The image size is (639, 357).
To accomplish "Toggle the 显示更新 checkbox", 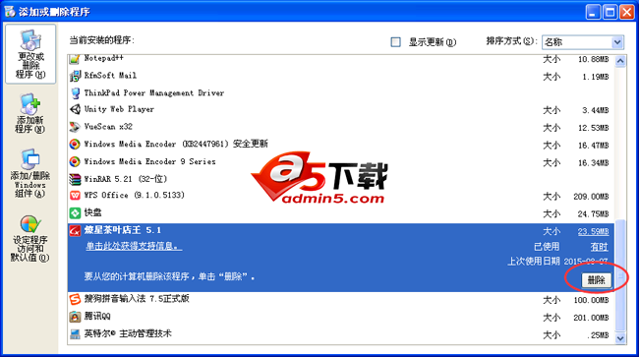I will (395, 42).
